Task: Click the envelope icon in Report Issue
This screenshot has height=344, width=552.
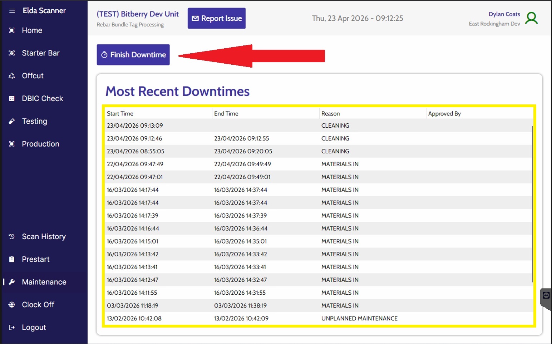Action: (x=195, y=18)
